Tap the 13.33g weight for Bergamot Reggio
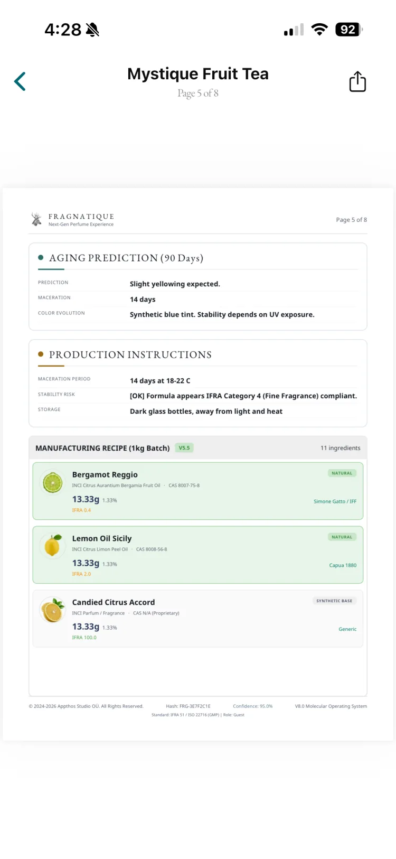Screen dimensions: 396x859 tap(86, 499)
